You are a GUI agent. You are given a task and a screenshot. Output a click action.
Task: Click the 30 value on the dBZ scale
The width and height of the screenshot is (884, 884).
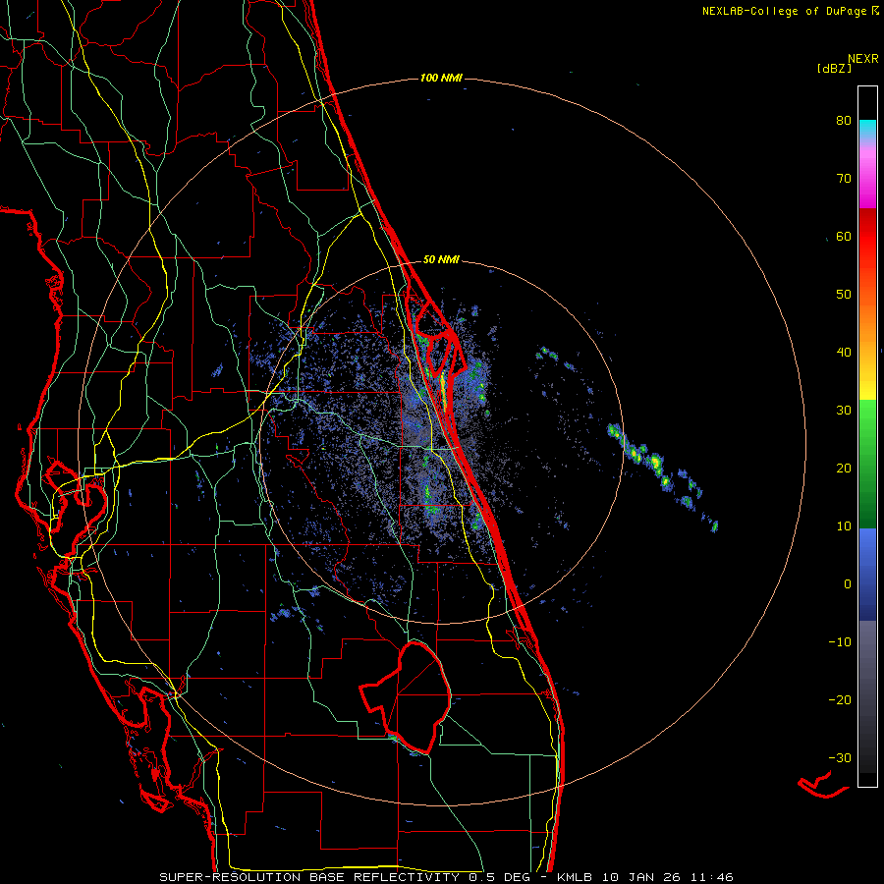[x=844, y=411]
